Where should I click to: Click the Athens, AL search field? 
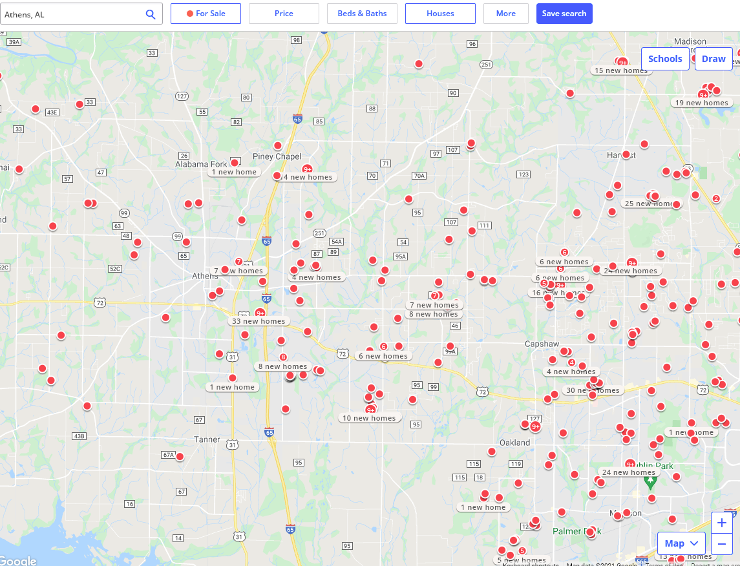[71, 14]
